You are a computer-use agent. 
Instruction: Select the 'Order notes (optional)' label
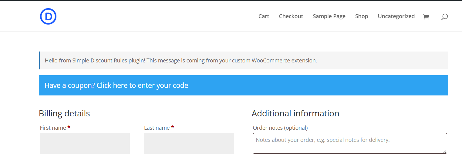pyautogui.click(x=280, y=128)
